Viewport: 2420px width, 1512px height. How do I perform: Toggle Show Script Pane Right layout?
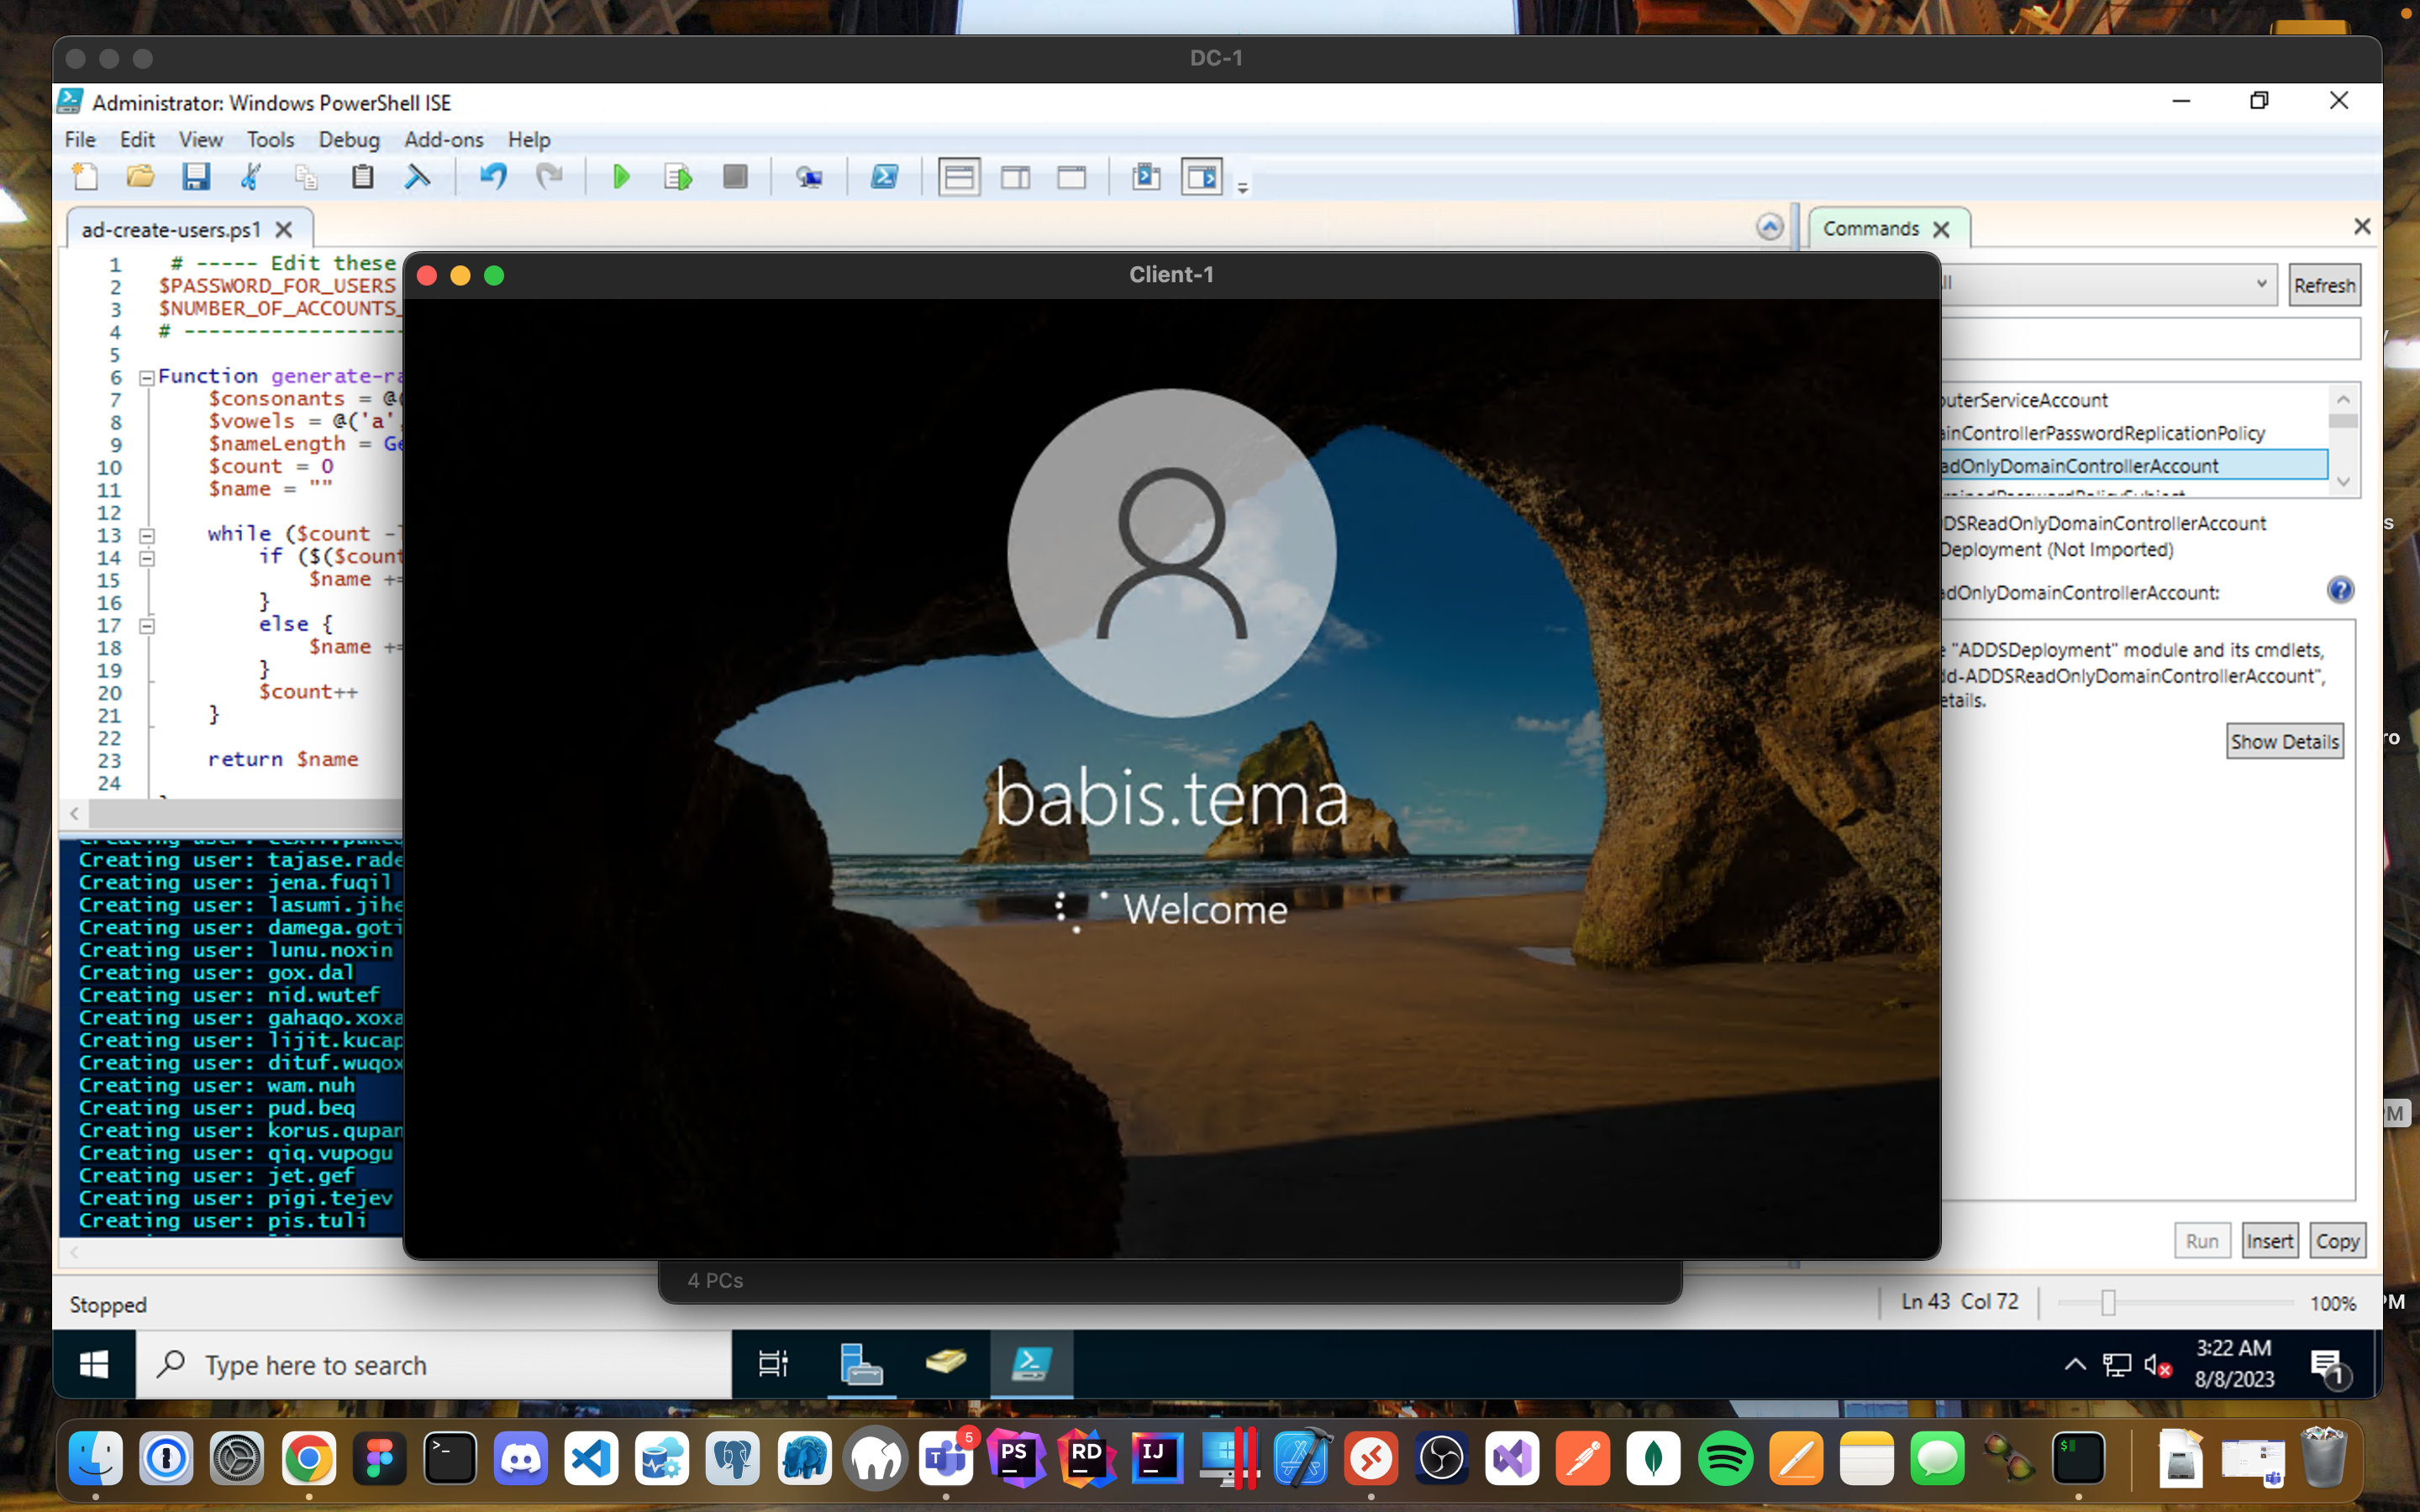[x=1015, y=177]
